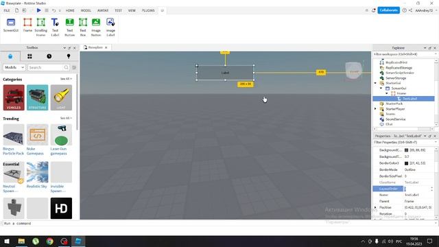Close the Baseplate document tab
This screenshot has height=247, width=439.
click(106, 47)
